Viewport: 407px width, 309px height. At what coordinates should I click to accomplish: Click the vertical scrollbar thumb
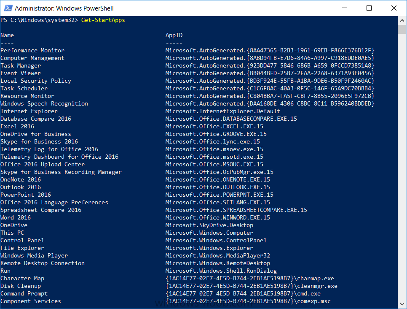tap(402, 30)
